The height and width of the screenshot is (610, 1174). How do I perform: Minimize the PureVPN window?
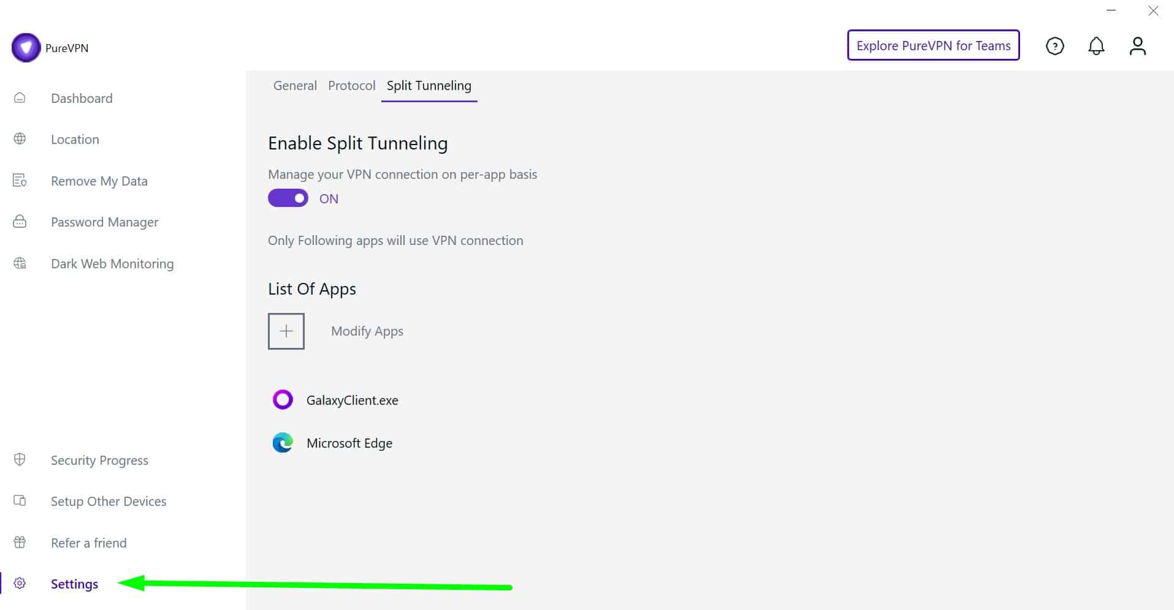click(1111, 10)
